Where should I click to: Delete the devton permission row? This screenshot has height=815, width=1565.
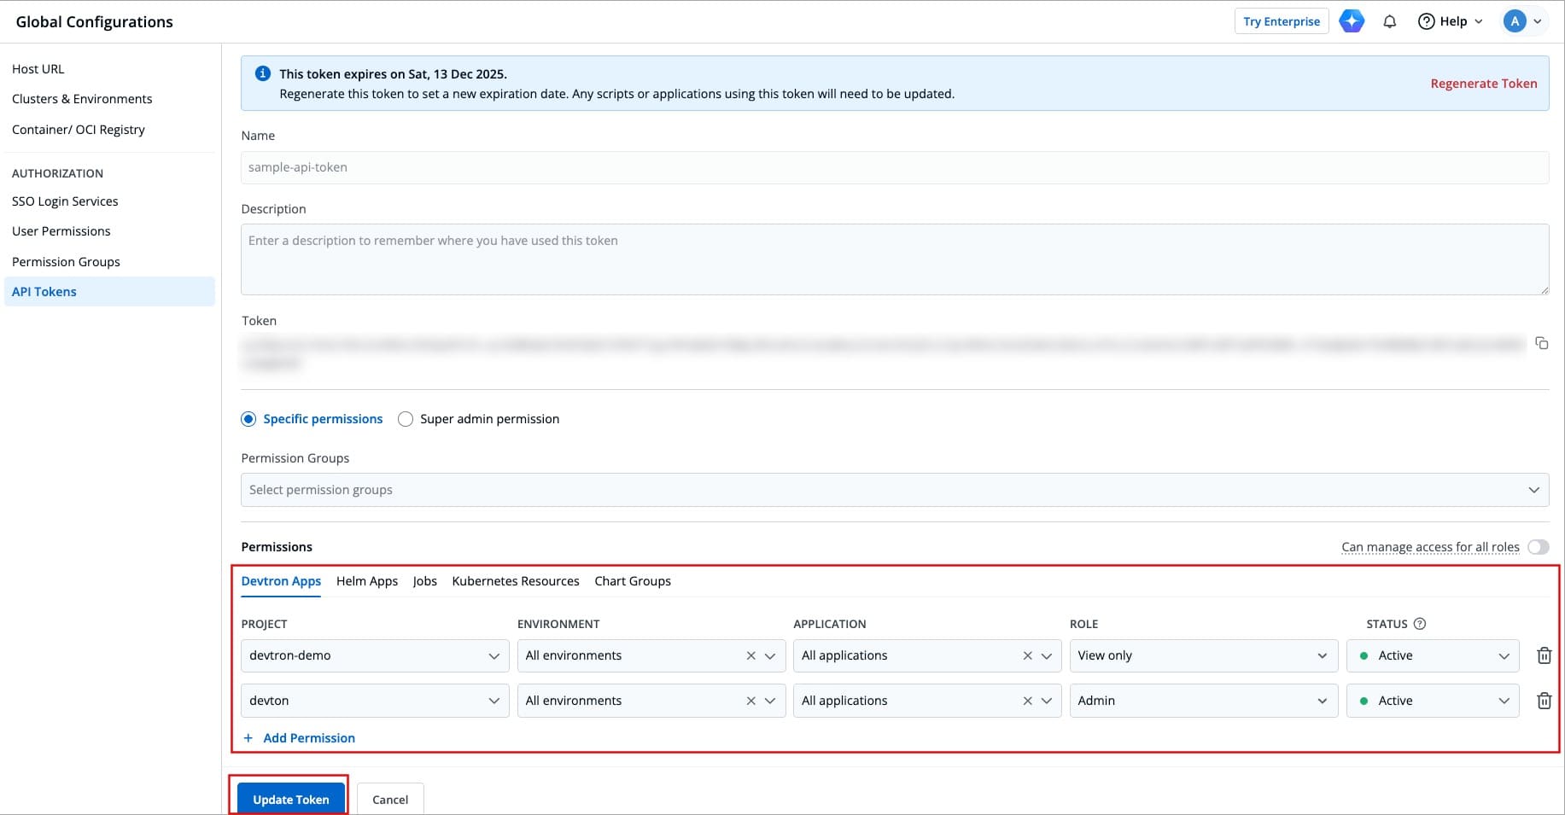pyautogui.click(x=1544, y=701)
